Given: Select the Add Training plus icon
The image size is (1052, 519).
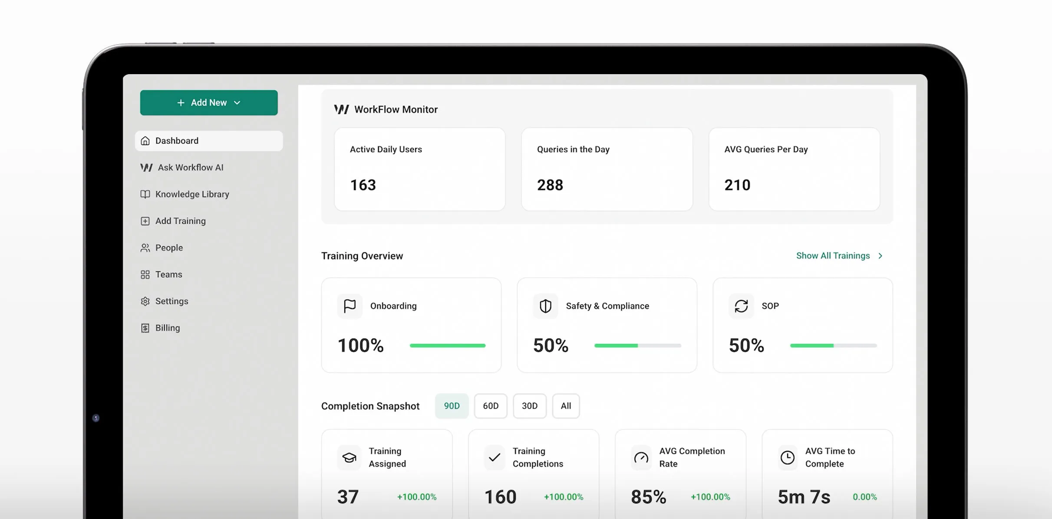Looking at the screenshot, I should tap(145, 221).
